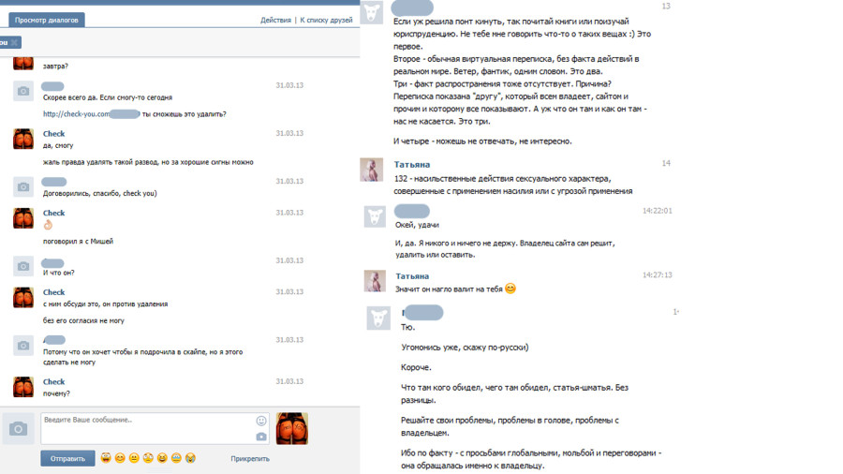Insert the tongue-out crazy face emoji
Image resolution: width=843 pixels, height=474 pixels.
click(x=106, y=458)
